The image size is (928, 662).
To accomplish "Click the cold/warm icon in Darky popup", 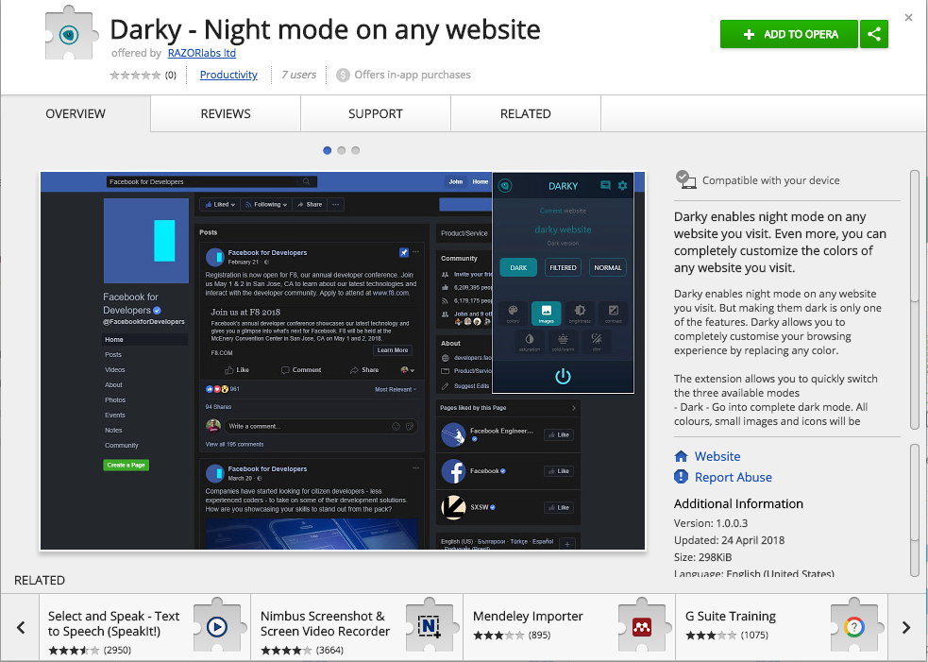I will coord(563,342).
